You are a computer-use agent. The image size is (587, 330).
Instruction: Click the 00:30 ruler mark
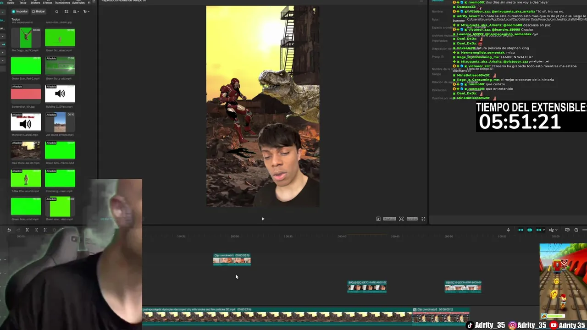point(235,236)
